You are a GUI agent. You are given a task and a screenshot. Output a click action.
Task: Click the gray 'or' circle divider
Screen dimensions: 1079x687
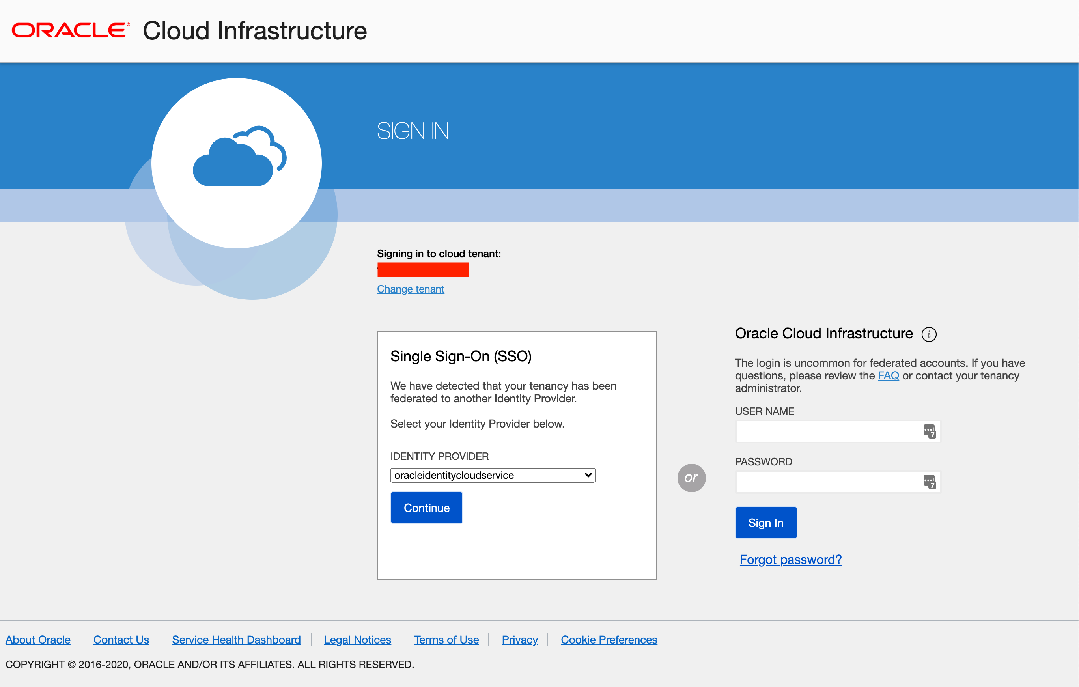(691, 478)
